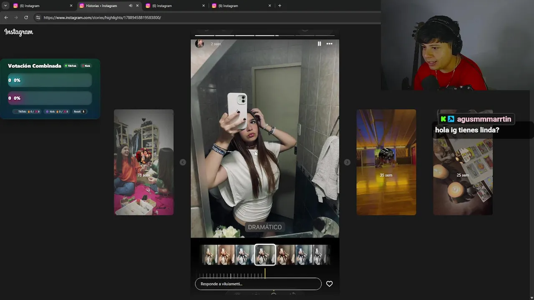This screenshot has width=534, height=300.
Task: Like the story with the heart icon
Action: [x=329, y=284]
